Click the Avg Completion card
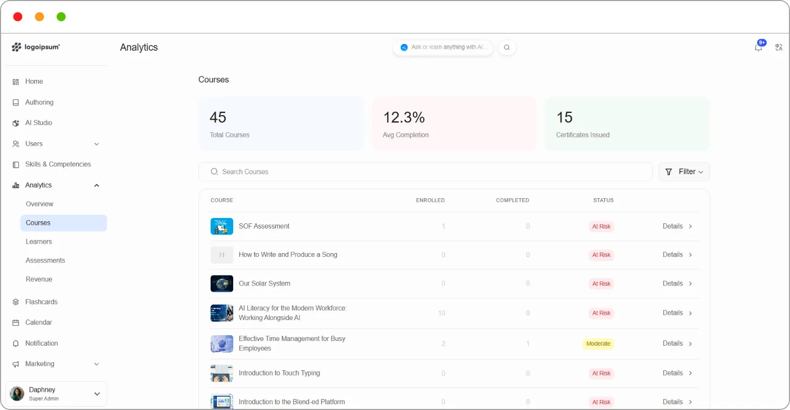Image resolution: width=790 pixels, height=410 pixels. 454,123
